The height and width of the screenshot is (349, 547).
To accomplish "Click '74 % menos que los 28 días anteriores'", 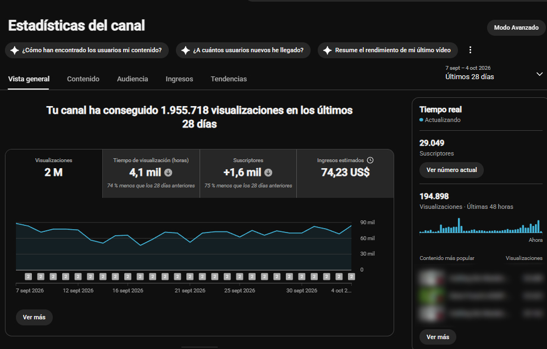I will click(151, 186).
